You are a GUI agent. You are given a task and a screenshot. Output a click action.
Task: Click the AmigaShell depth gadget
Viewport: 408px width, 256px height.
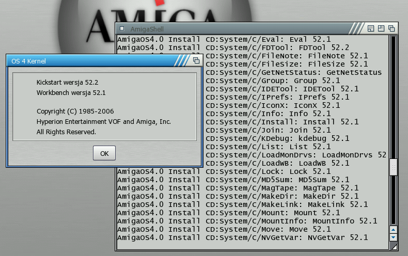[391, 28]
